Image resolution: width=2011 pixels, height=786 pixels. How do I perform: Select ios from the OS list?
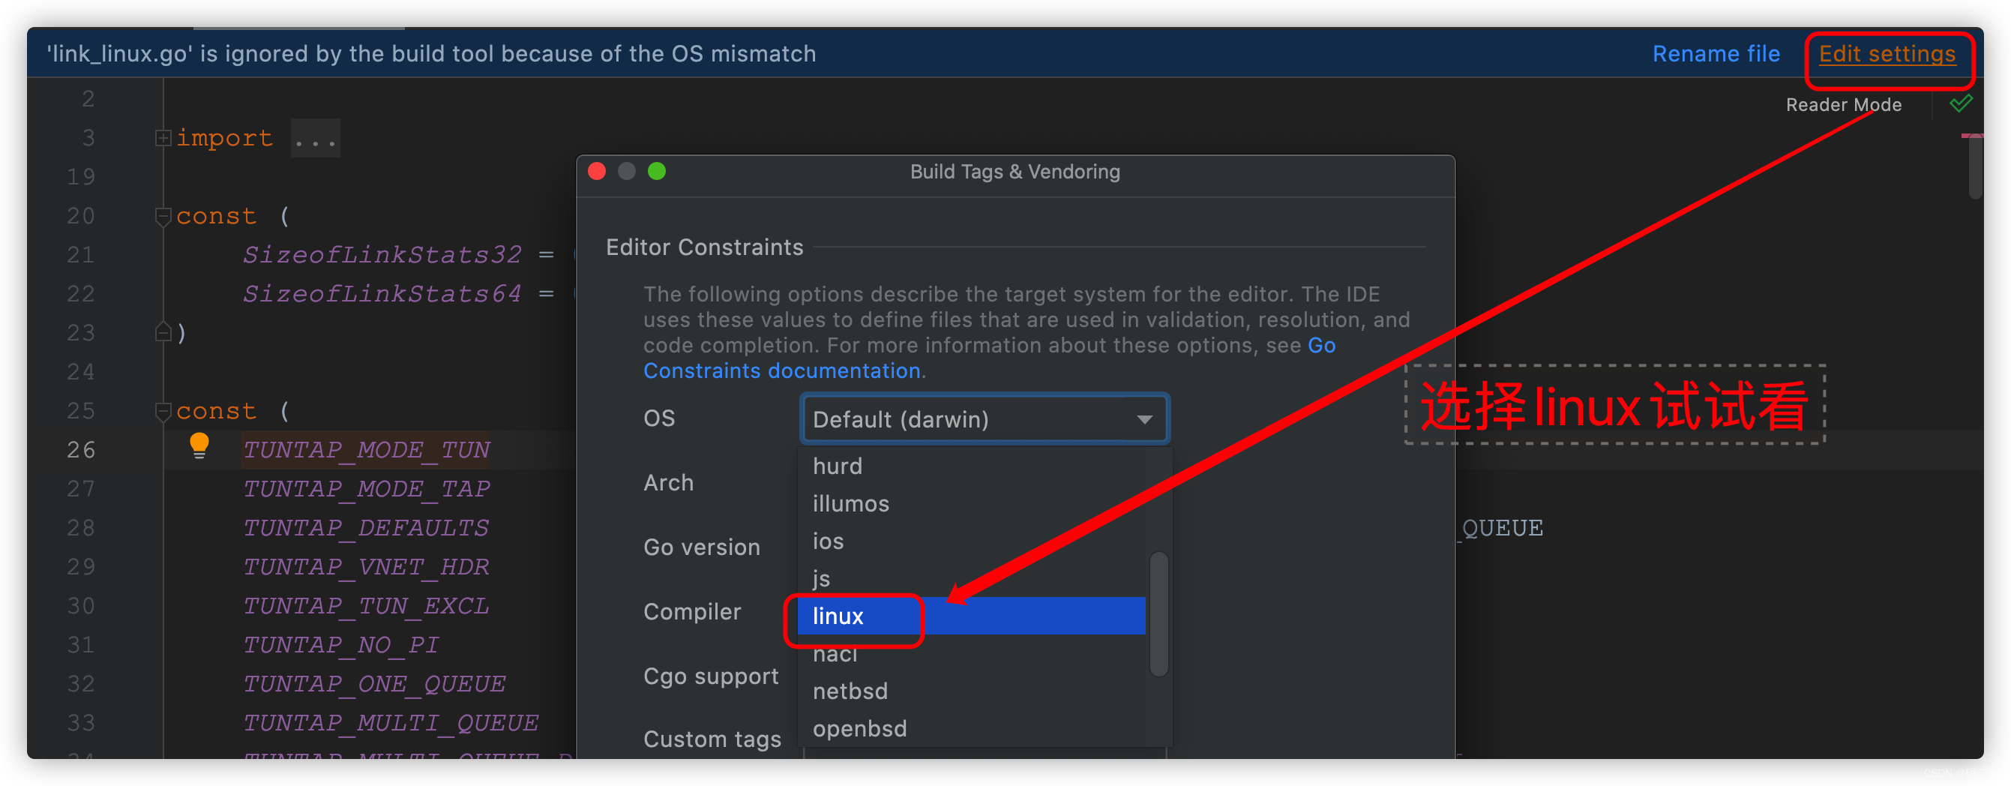971,541
